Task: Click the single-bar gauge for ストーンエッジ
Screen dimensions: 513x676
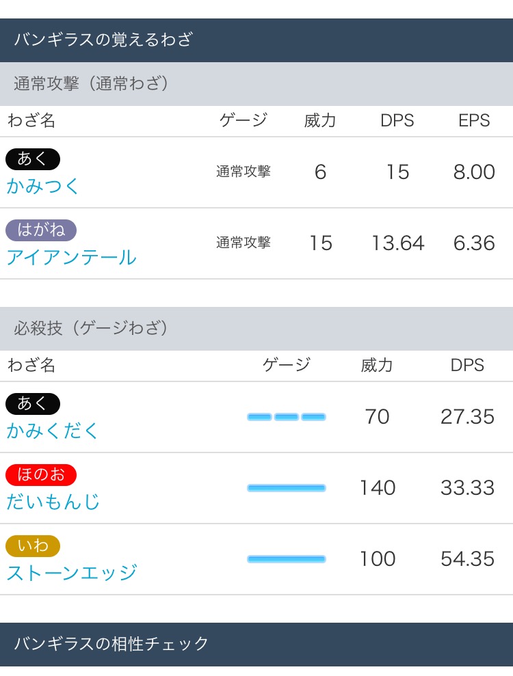Action: click(287, 559)
